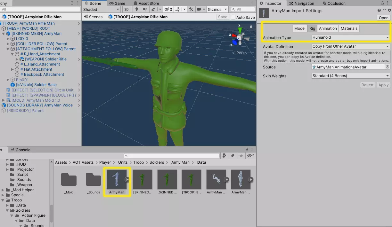
Task: Click the favorites star icon in Project panel
Action: pyautogui.click(x=241, y=156)
